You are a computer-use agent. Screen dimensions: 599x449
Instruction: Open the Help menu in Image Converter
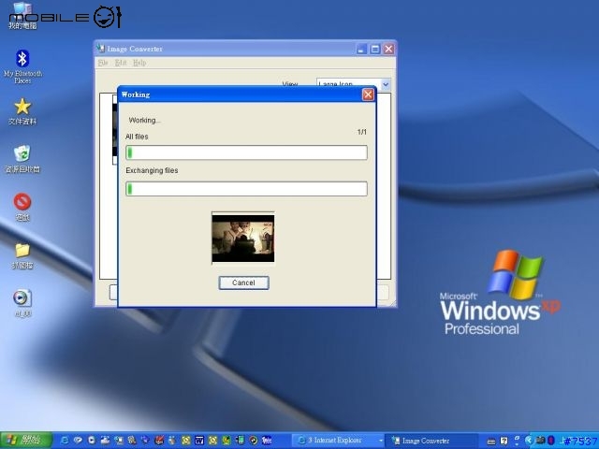139,63
